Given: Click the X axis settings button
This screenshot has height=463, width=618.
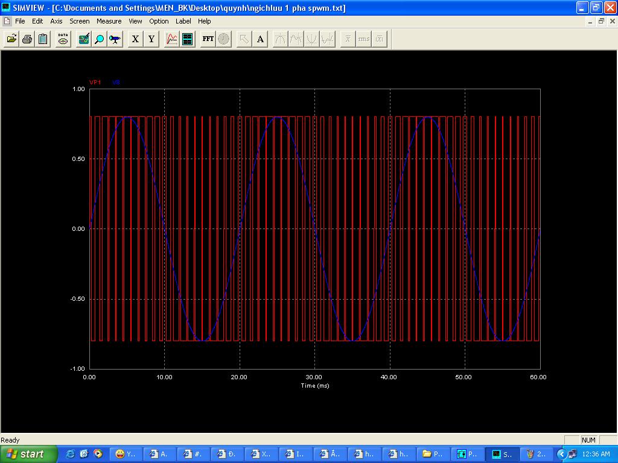Looking at the screenshot, I should (135, 39).
